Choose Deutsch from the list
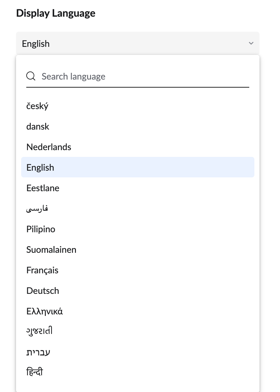280x392 pixels. coord(43,291)
